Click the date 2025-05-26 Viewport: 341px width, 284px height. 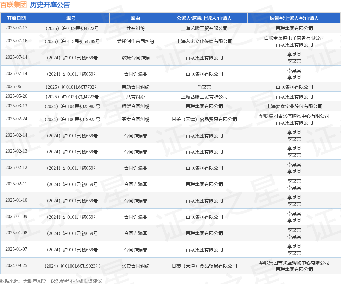[16, 96]
